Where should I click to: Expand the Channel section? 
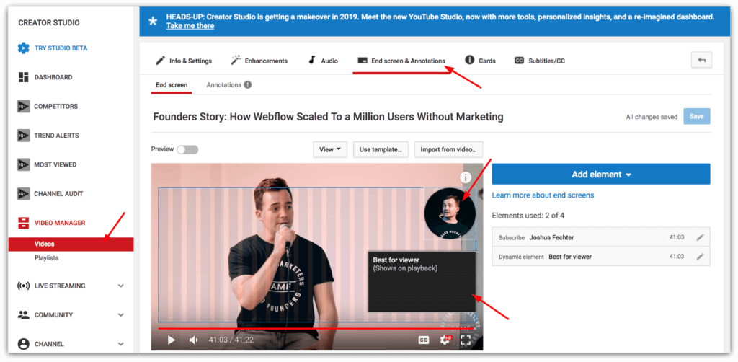121,344
